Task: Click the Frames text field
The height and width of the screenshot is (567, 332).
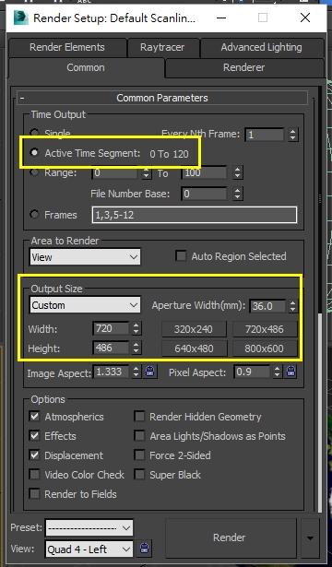Action: [x=195, y=215]
